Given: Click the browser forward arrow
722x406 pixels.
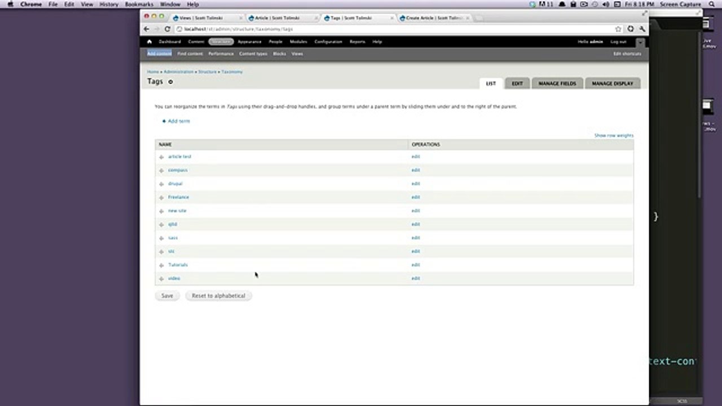Looking at the screenshot, I should coord(157,29).
